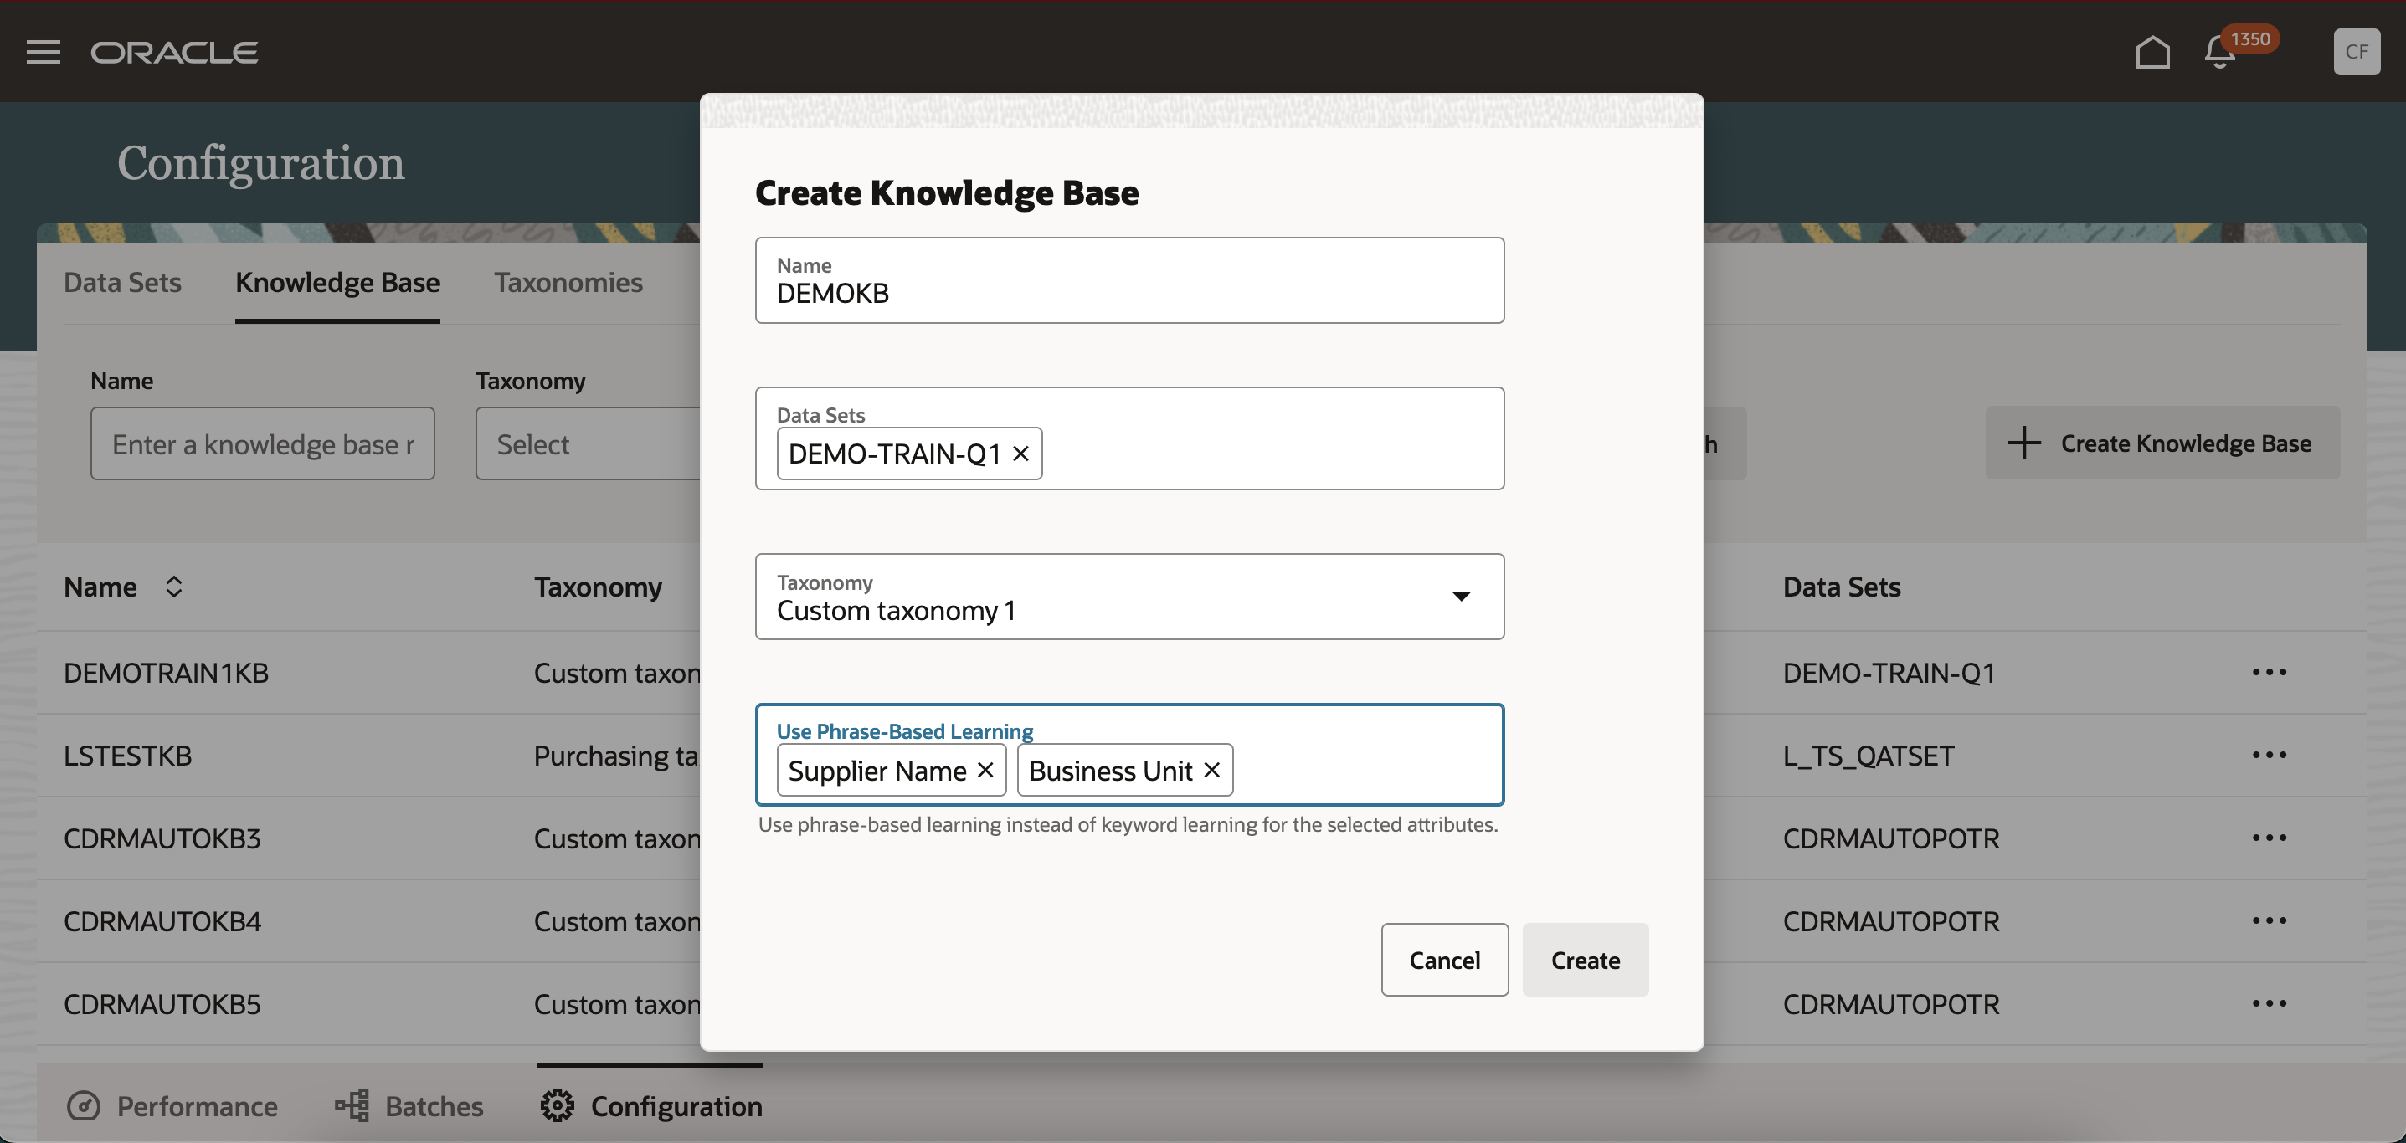Viewport: 2406px width, 1143px height.
Task: Open the CF user avatar menu
Action: 2356,52
